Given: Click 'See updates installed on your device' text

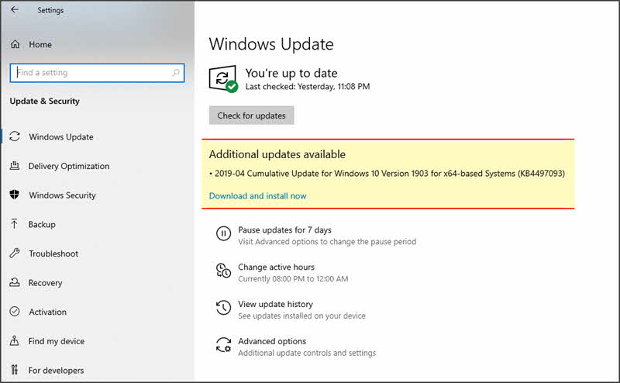Looking at the screenshot, I should 301,316.
